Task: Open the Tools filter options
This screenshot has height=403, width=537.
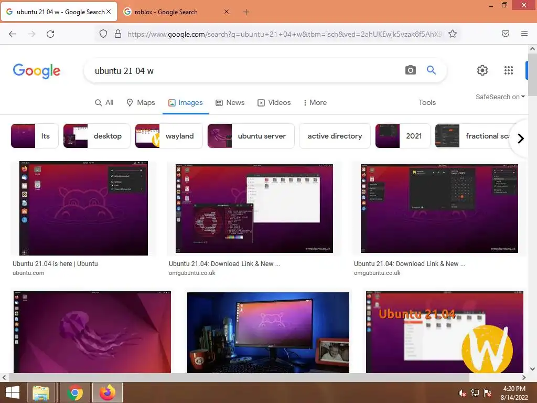Action: pyautogui.click(x=427, y=102)
